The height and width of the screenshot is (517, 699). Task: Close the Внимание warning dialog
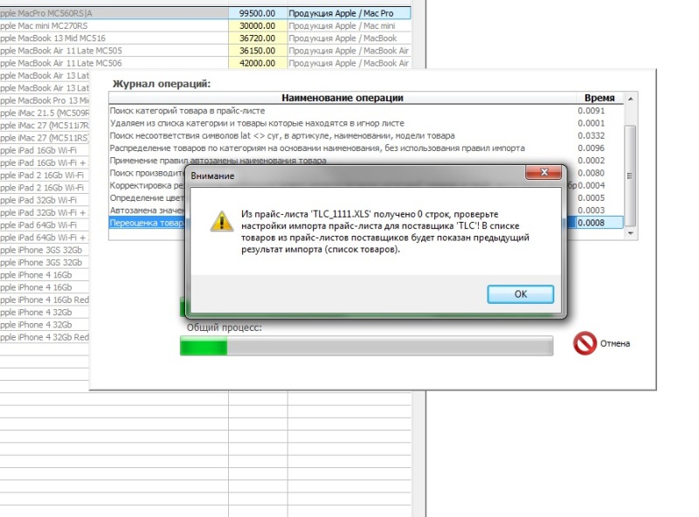(x=543, y=172)
